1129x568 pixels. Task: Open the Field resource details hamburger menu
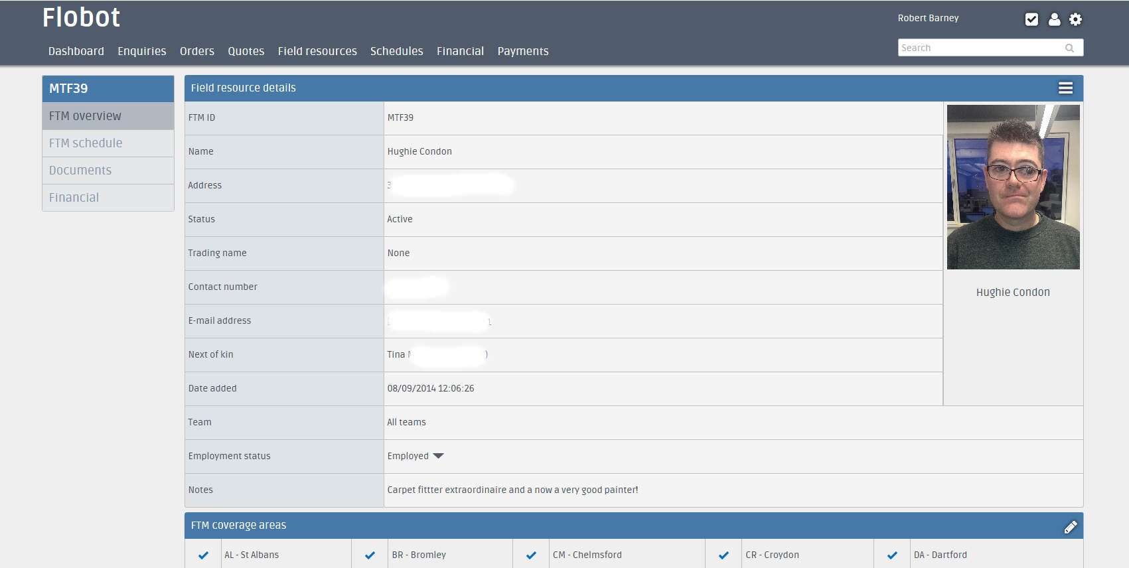[x=1065, y=88]
